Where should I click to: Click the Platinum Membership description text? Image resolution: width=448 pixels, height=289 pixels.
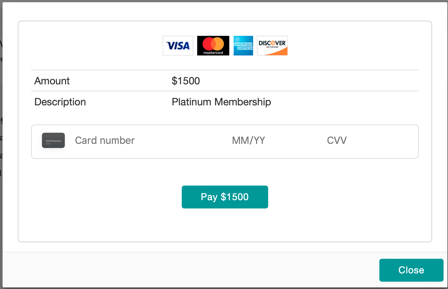(x=221, y=102)
